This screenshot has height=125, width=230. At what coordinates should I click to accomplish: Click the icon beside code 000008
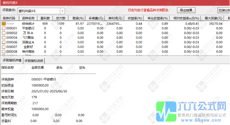coord(4,52)
